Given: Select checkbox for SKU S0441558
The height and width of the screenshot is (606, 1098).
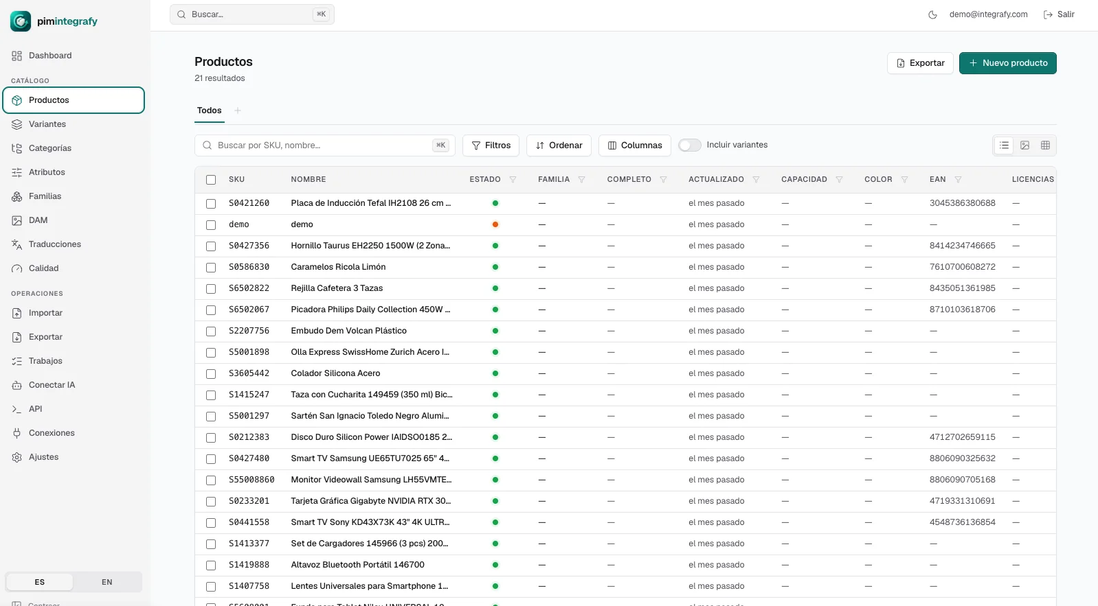Looking at the screenshot, I should 211,523.
